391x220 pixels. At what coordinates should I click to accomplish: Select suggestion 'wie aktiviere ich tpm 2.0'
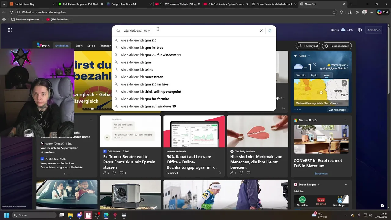pyautogui.click(x=194, y=40)
